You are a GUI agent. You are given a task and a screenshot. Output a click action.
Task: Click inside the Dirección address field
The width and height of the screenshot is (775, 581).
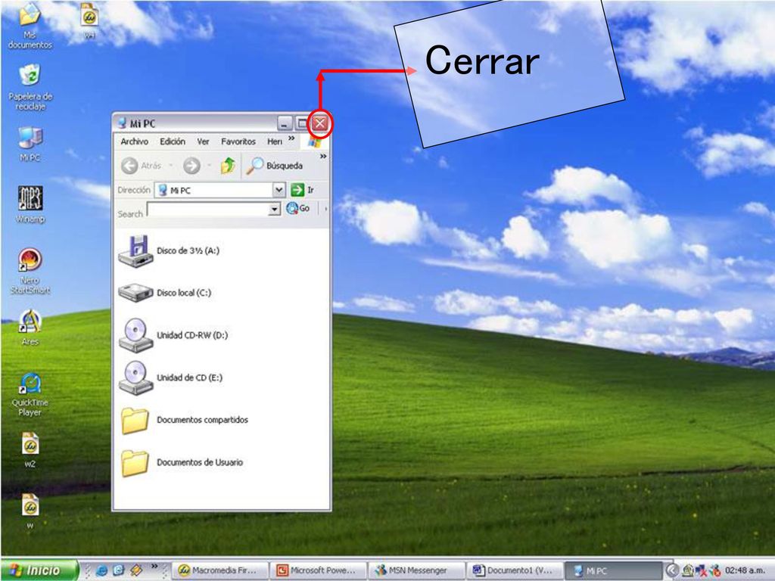coord(214,190)
